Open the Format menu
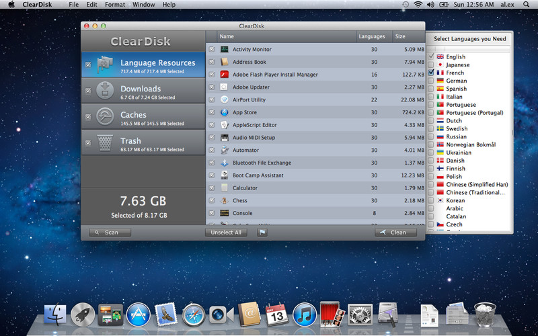Screen dimensions: 538x336 click(x=115, y=5)
